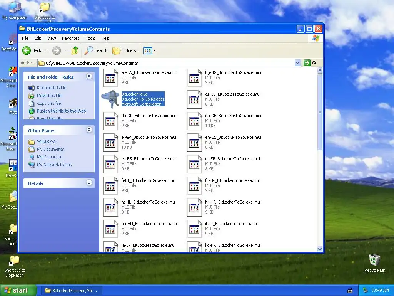Image resolution: width=394 pixels, height=296 pixels.
Task: Click Copy this file link
Action: [x=49, y=103]
